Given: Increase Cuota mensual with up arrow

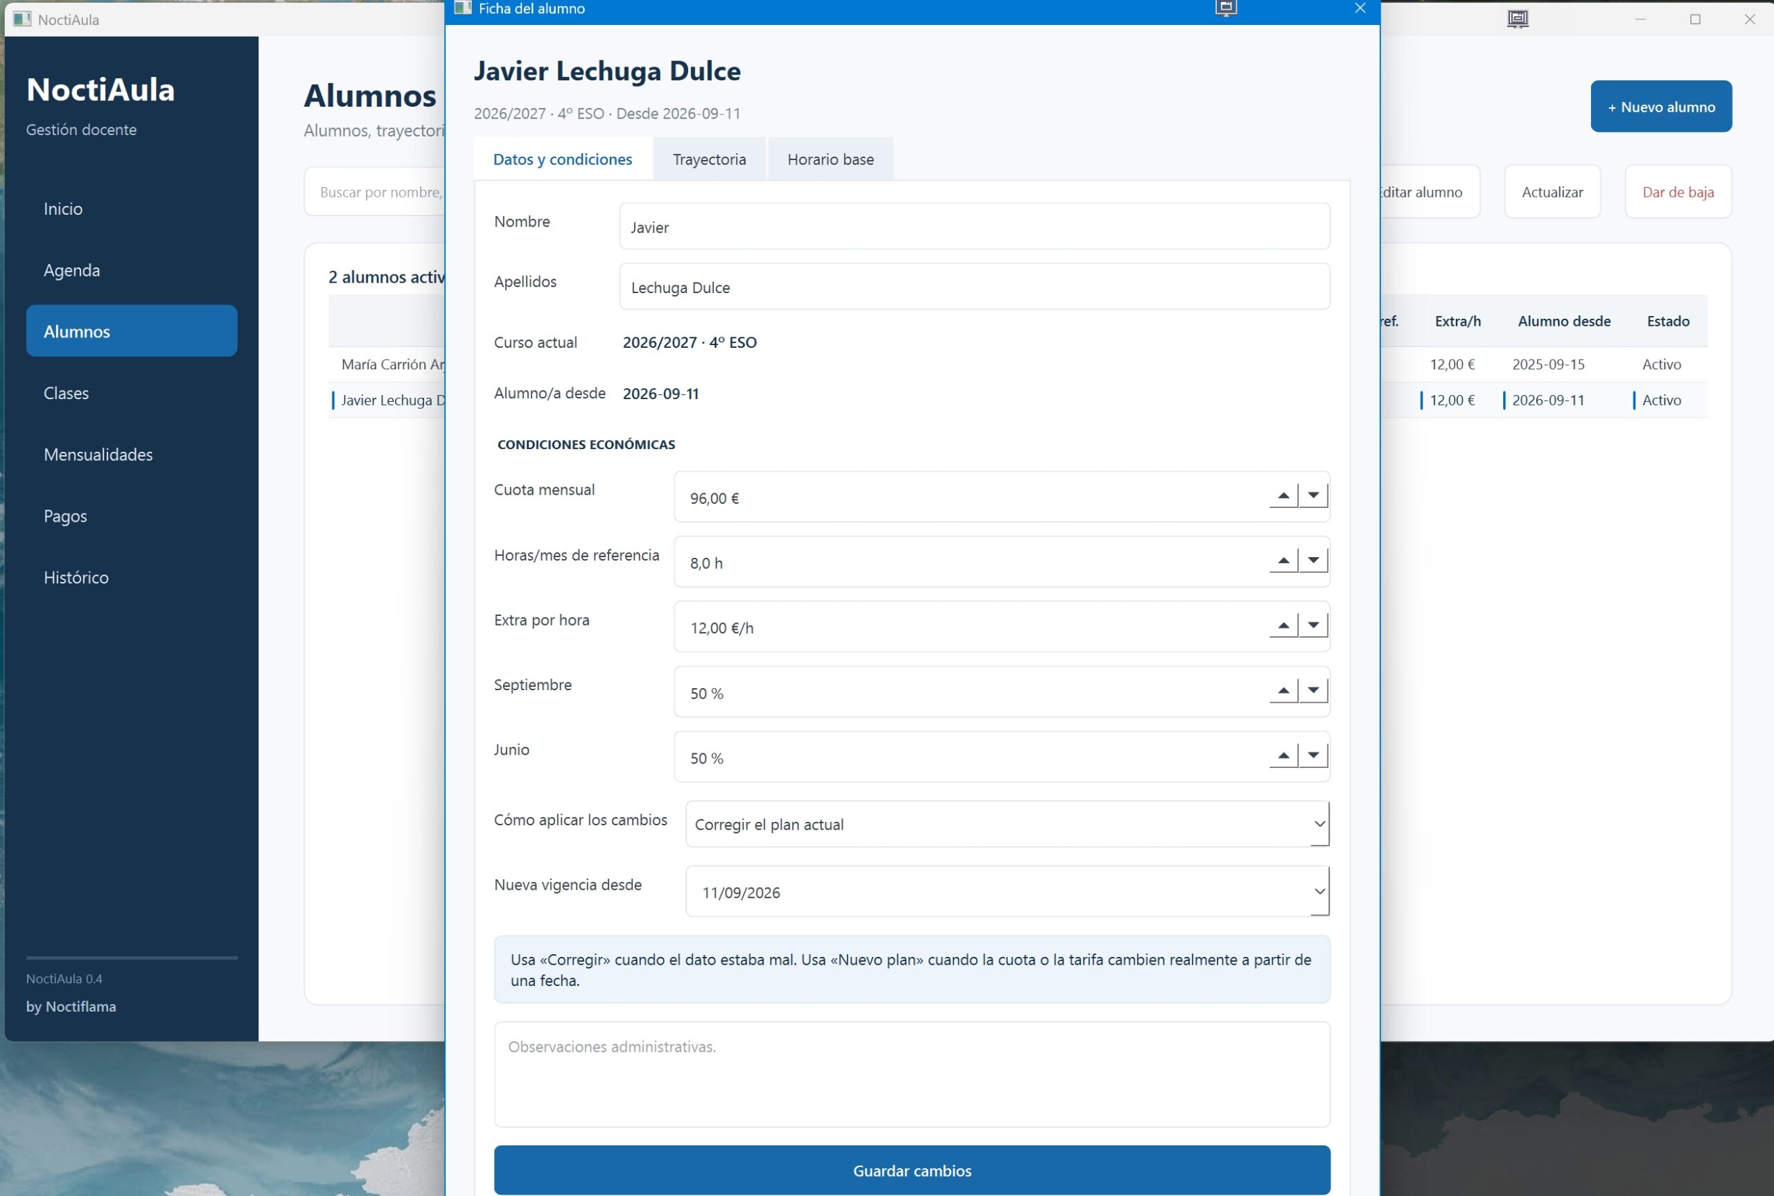Looking at the screenshot, I should [x=1283, y=495].
